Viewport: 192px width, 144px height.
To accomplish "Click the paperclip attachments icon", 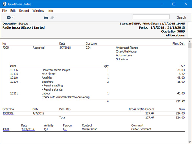I will 52,17.
